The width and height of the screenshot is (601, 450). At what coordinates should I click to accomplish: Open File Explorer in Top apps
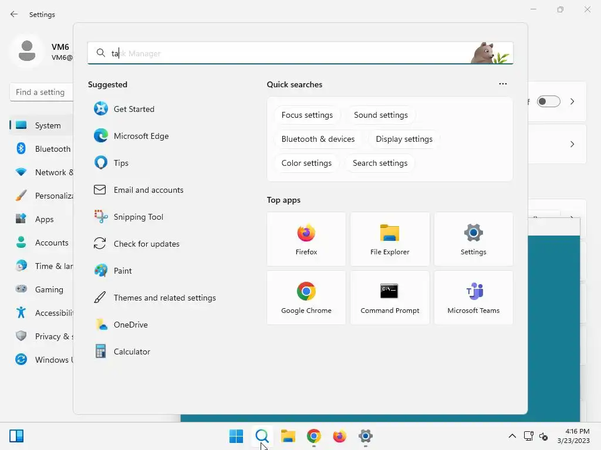pos(390,239)
